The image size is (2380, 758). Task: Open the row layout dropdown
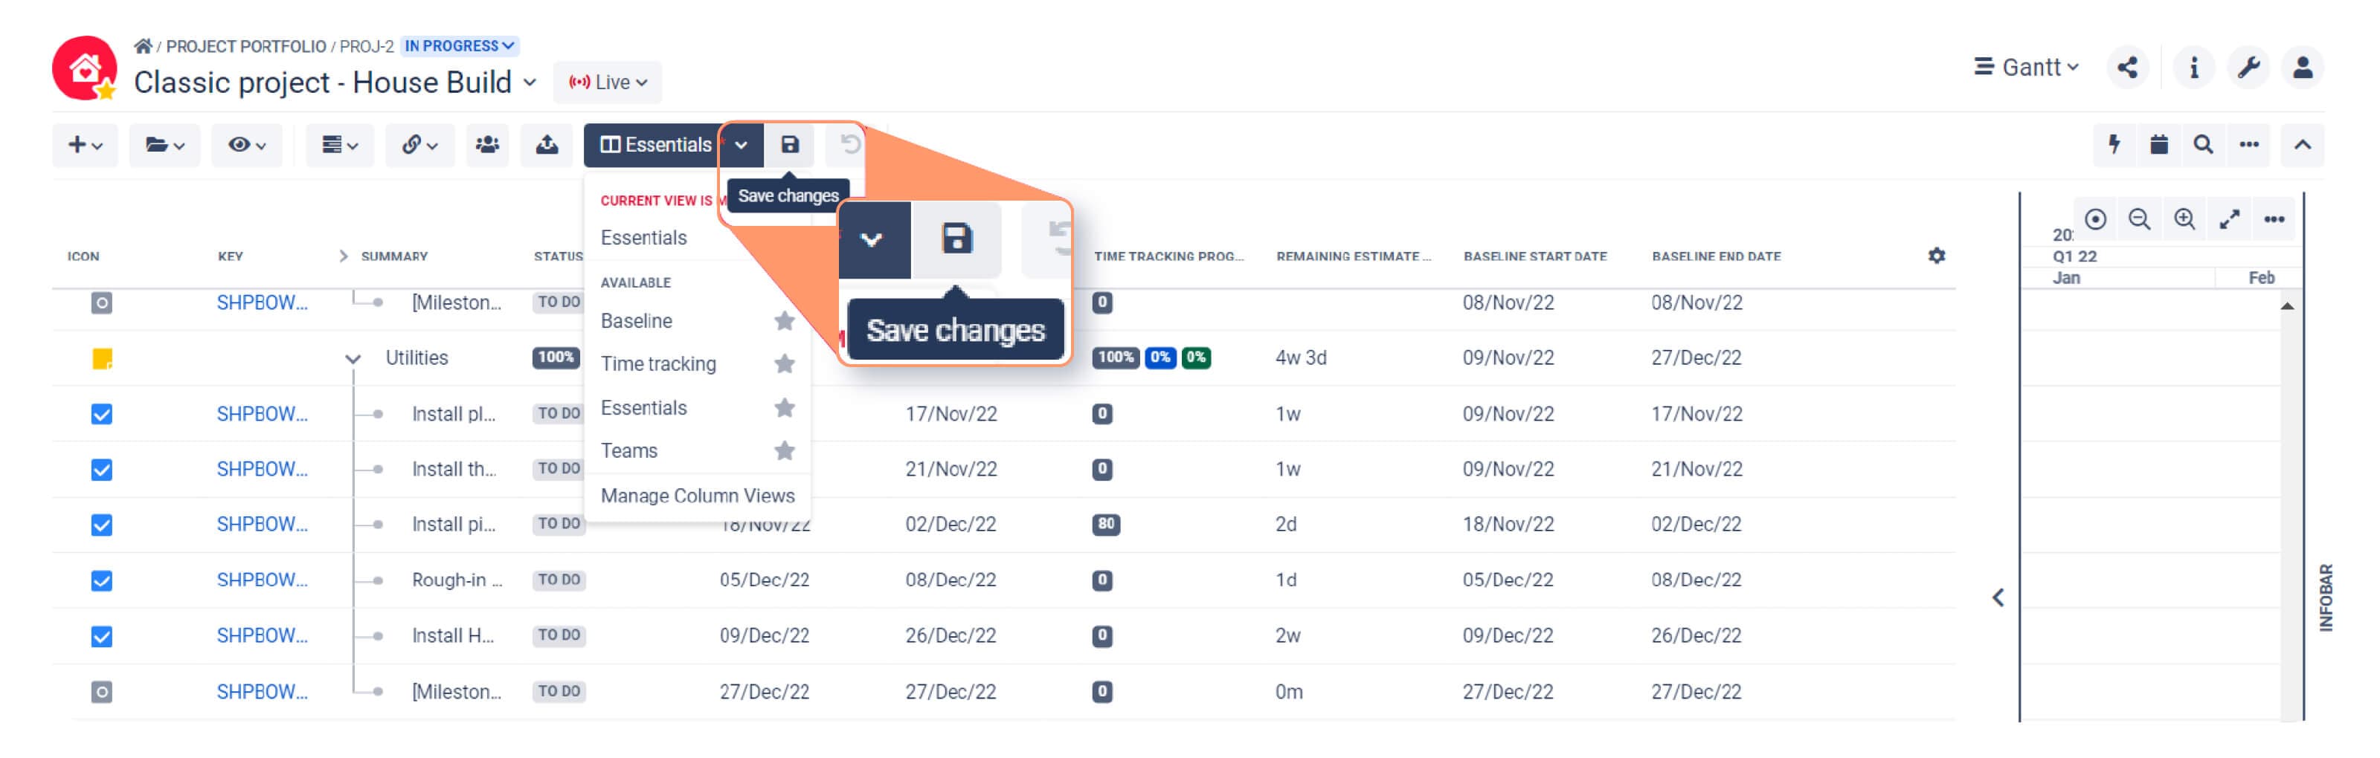pyautogui.click(x=339, y=145)
